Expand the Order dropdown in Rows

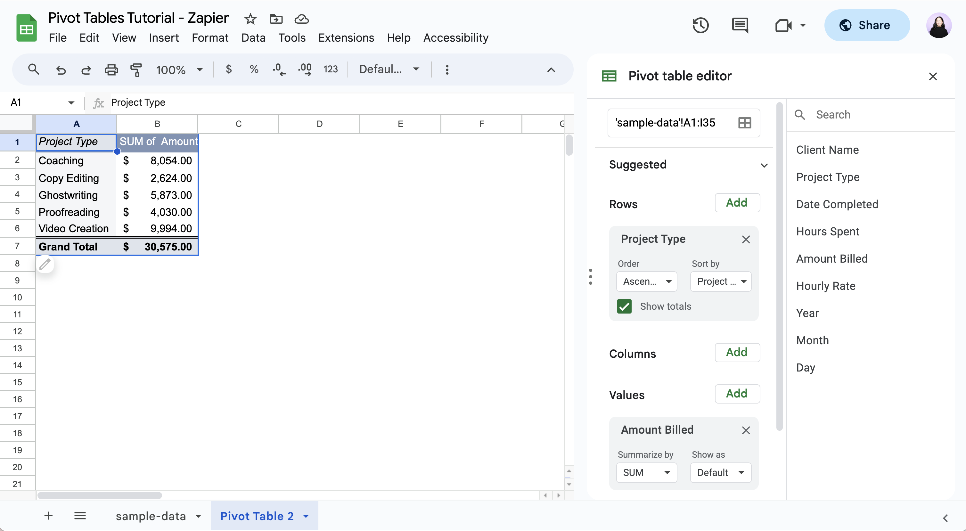tap(645, 281)
